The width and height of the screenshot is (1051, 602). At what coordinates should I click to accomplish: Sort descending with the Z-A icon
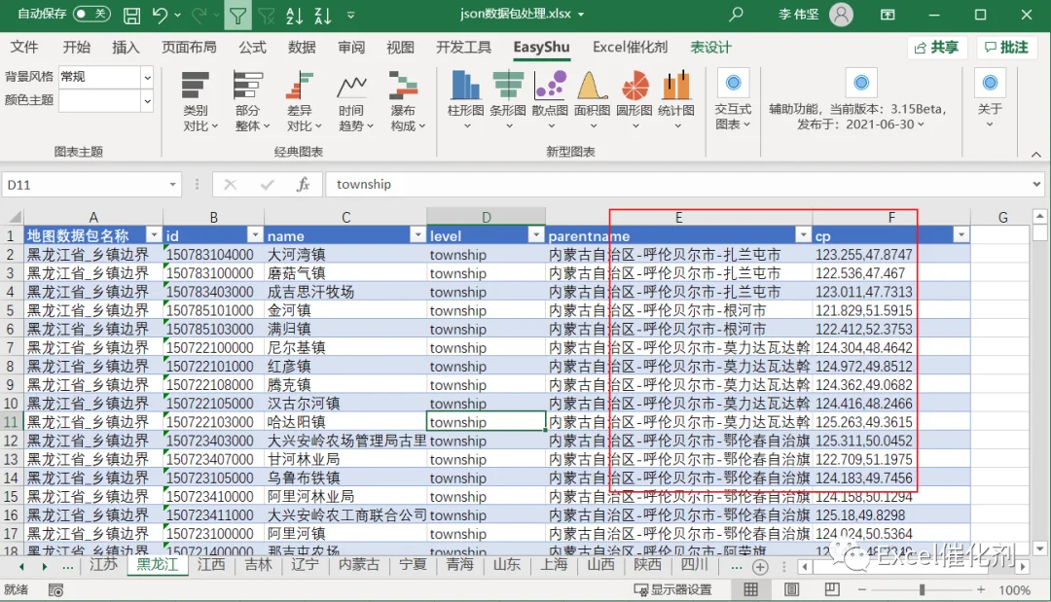point(323,15)
